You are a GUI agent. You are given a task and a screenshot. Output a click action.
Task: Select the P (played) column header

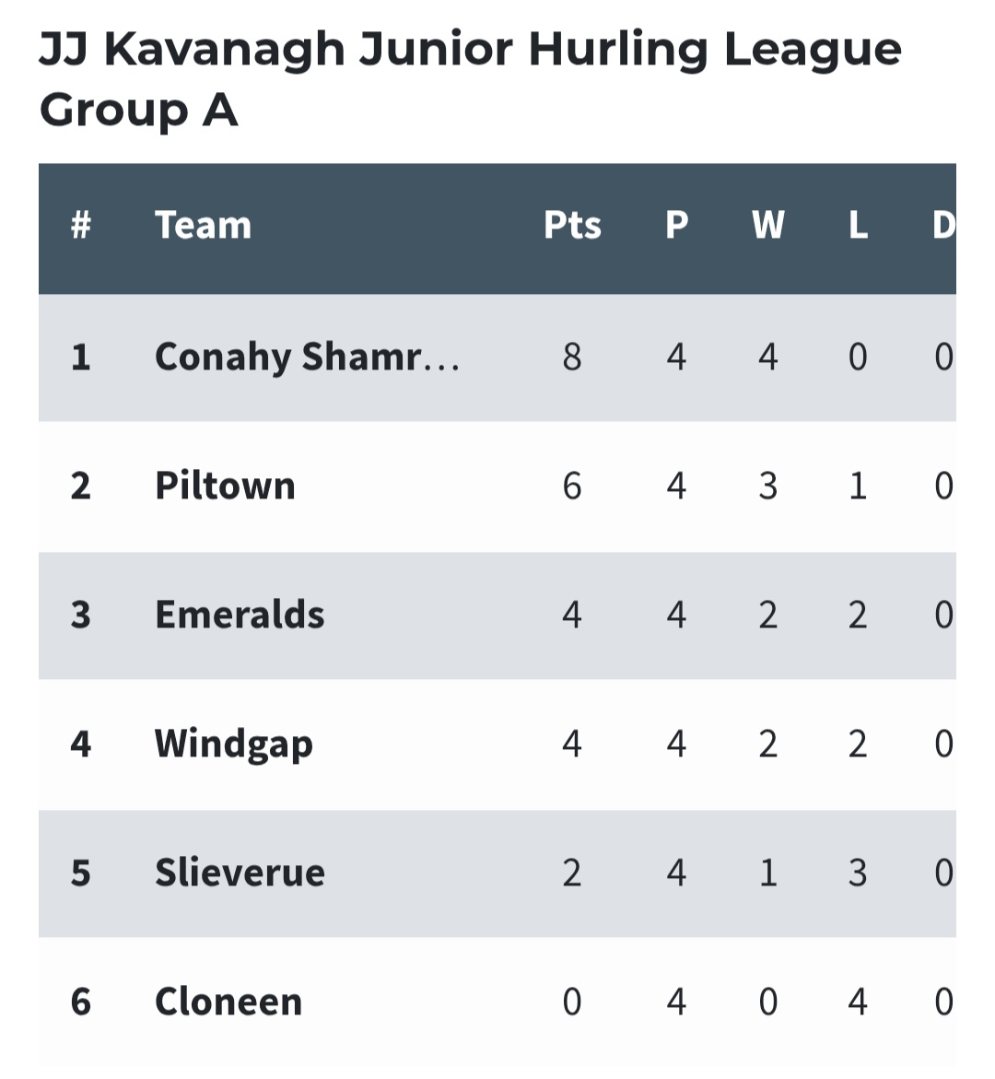tap(676, 226)
